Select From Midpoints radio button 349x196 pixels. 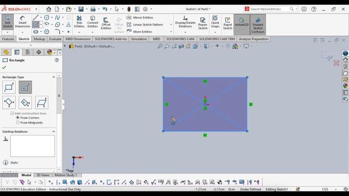tap(18, 122)
